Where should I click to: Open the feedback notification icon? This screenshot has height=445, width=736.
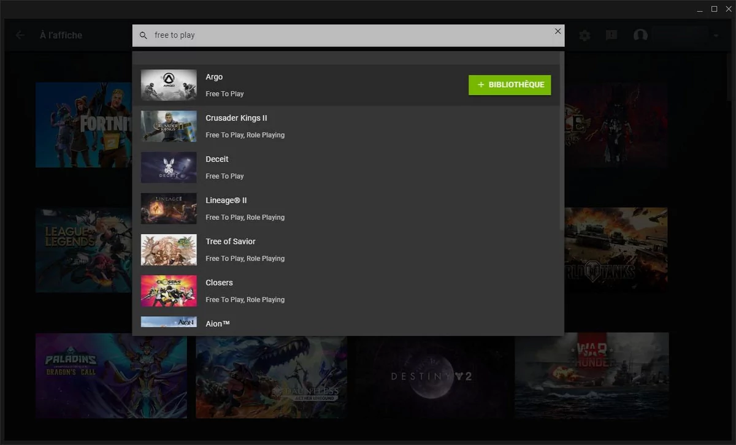(611, 36)
